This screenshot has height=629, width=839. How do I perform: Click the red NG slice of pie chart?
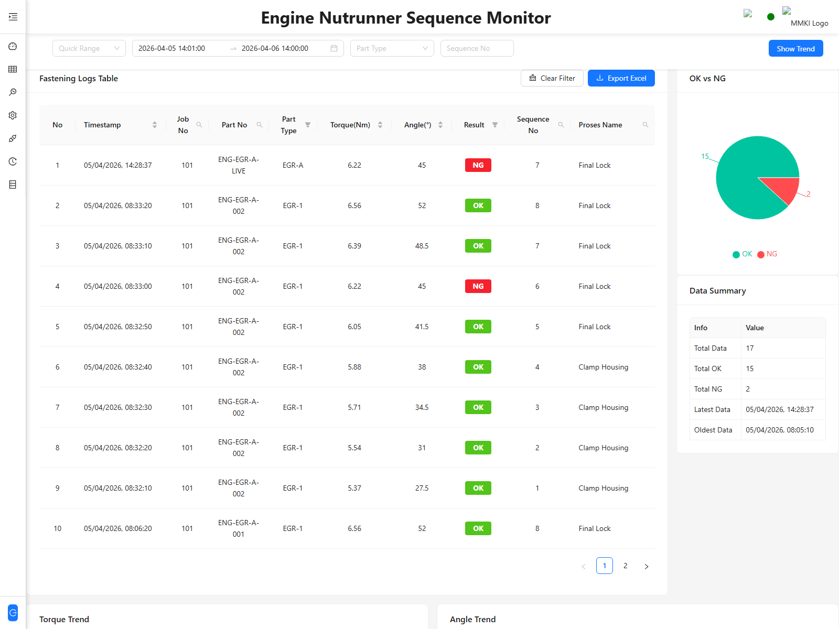pos(786,188)
